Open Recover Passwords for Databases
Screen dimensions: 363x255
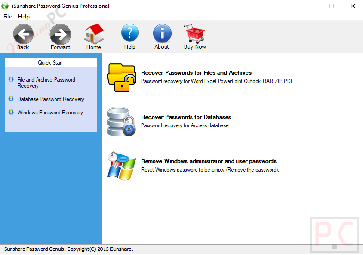186,117
